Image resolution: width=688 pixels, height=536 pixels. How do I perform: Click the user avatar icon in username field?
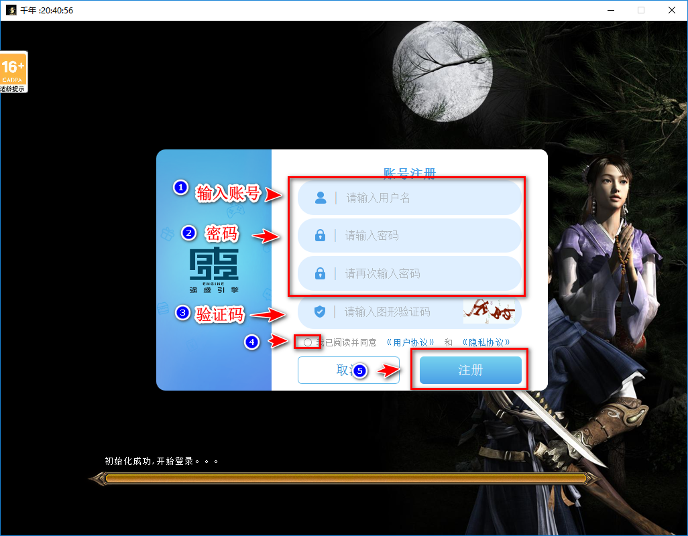pyautogui.click(x=321, y=198)
